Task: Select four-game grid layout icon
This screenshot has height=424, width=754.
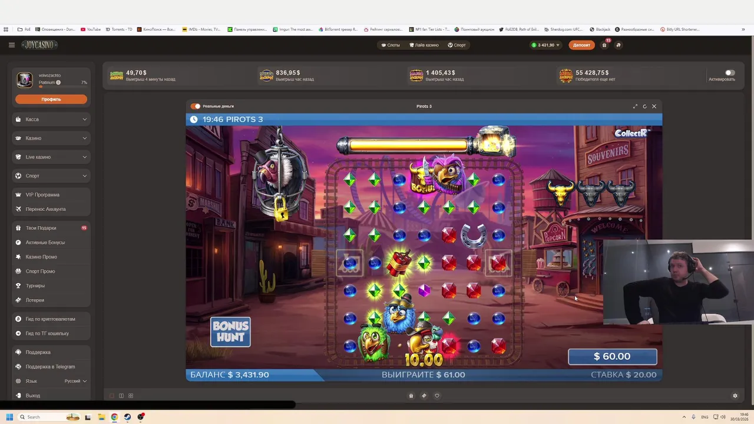Action: (131, 396)
